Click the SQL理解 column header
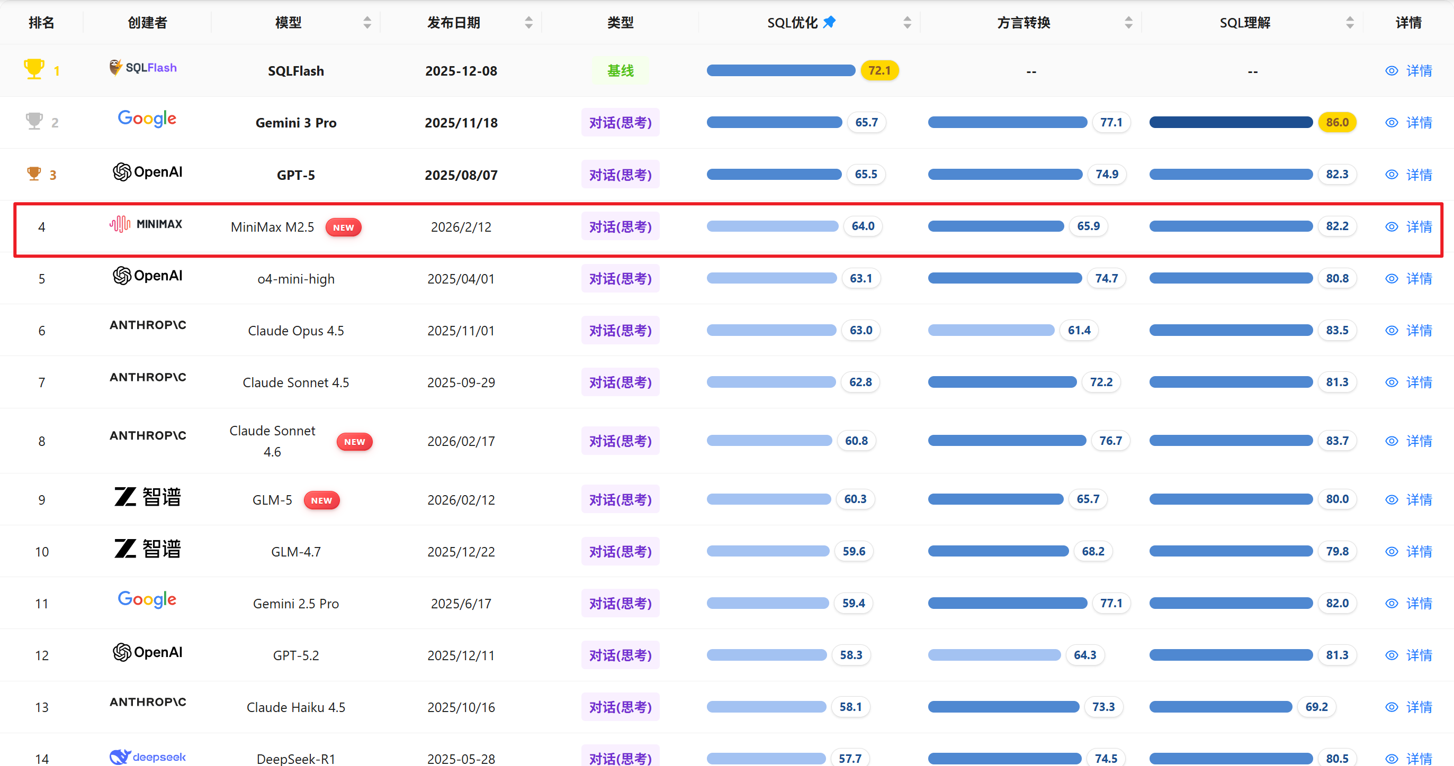The width and height of the screenshot is (1454, 766). pos(1245,23)
